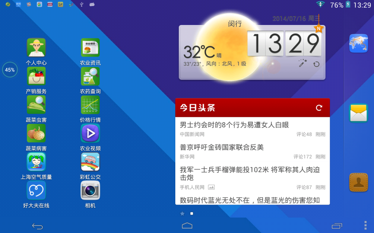Refresh the weather widget data
Image resolution: width=374 pixels, height=233 pixels.
click(x=316, y=64)
